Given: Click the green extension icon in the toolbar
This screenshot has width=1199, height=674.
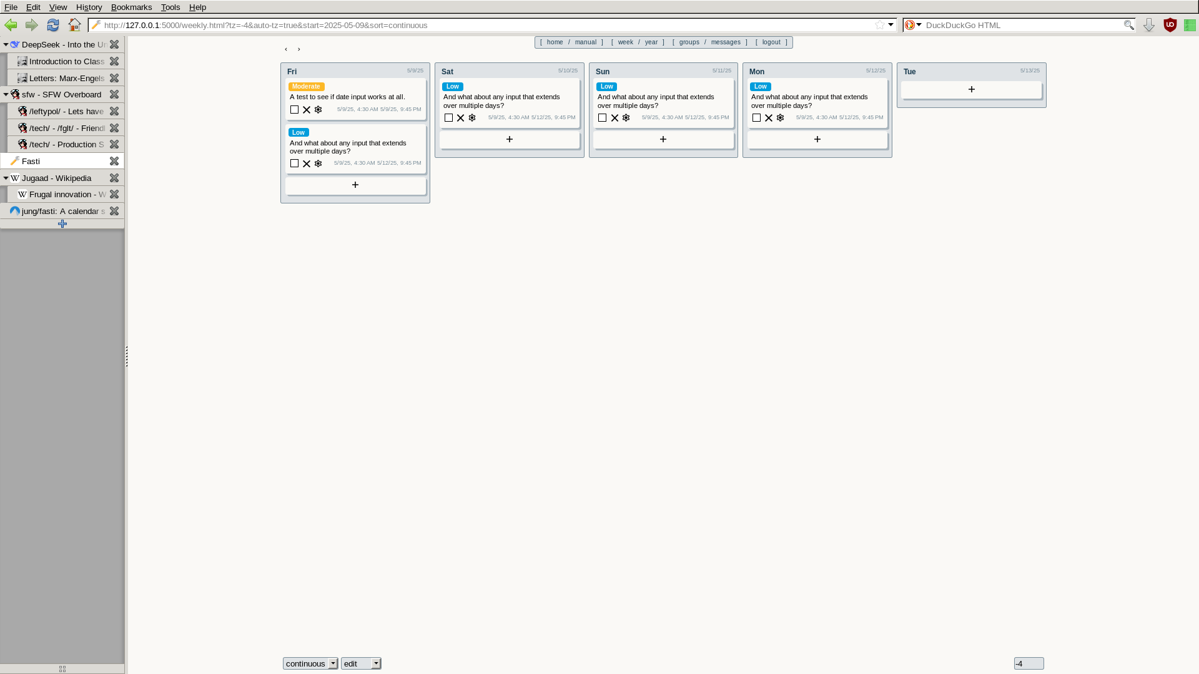Looking at the screenshot, I should tap(1190, 25).
